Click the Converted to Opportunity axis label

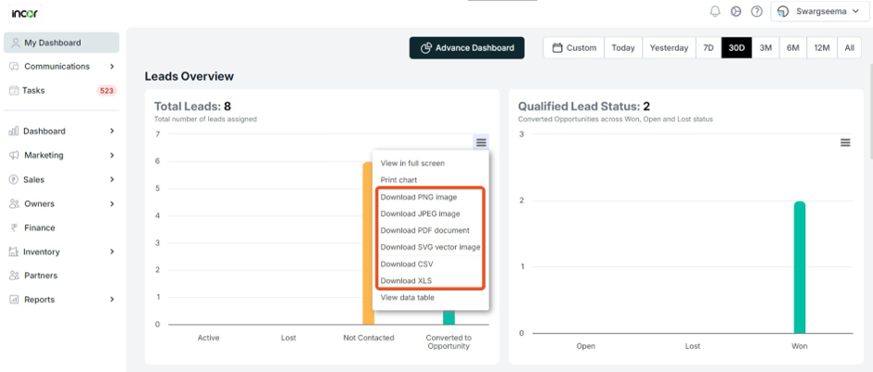point(449,342)
